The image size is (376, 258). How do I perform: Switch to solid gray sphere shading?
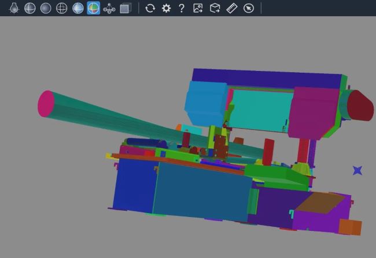coord(46,8)
